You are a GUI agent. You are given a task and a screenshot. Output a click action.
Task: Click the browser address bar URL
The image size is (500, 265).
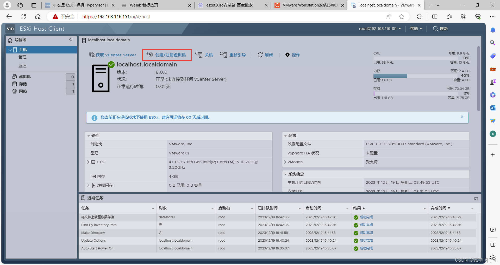tap(116, 17)
